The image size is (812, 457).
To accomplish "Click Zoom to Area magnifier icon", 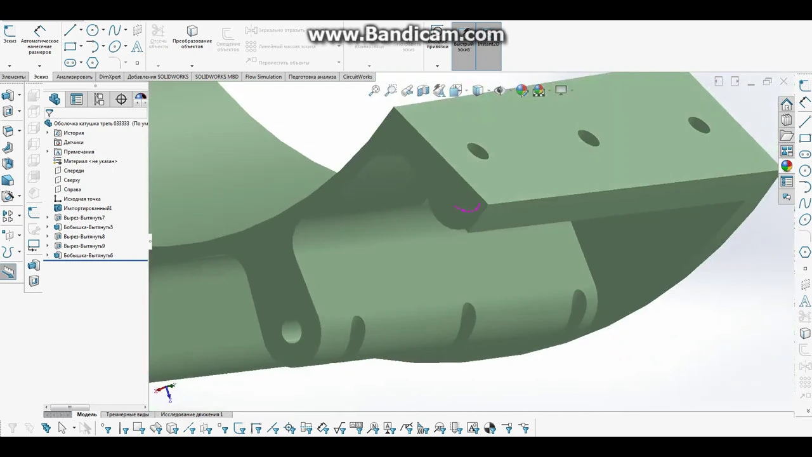I will 391,90.
